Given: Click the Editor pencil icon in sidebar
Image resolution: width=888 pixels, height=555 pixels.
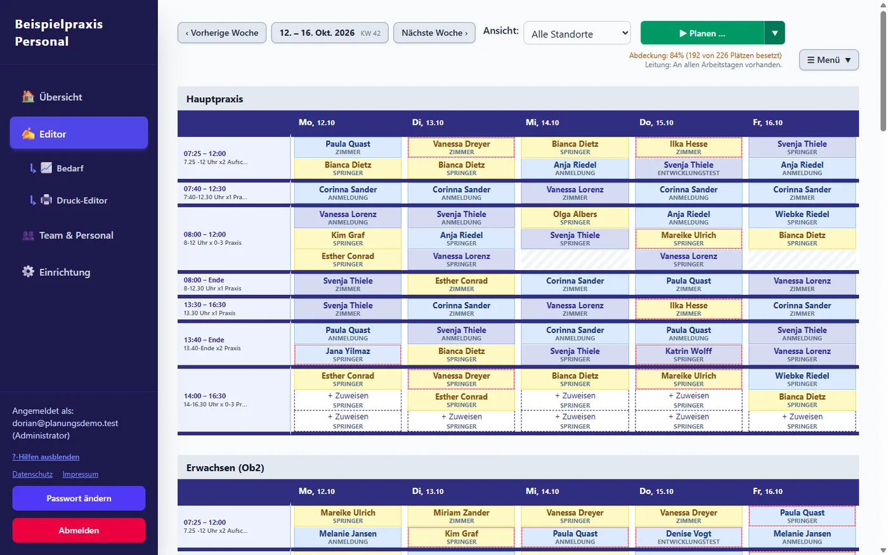Looking at the screenshot, I should 28,134.
